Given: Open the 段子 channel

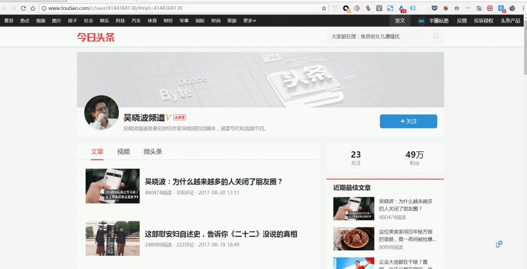Looking at the screenshot, I should [72, 21].
